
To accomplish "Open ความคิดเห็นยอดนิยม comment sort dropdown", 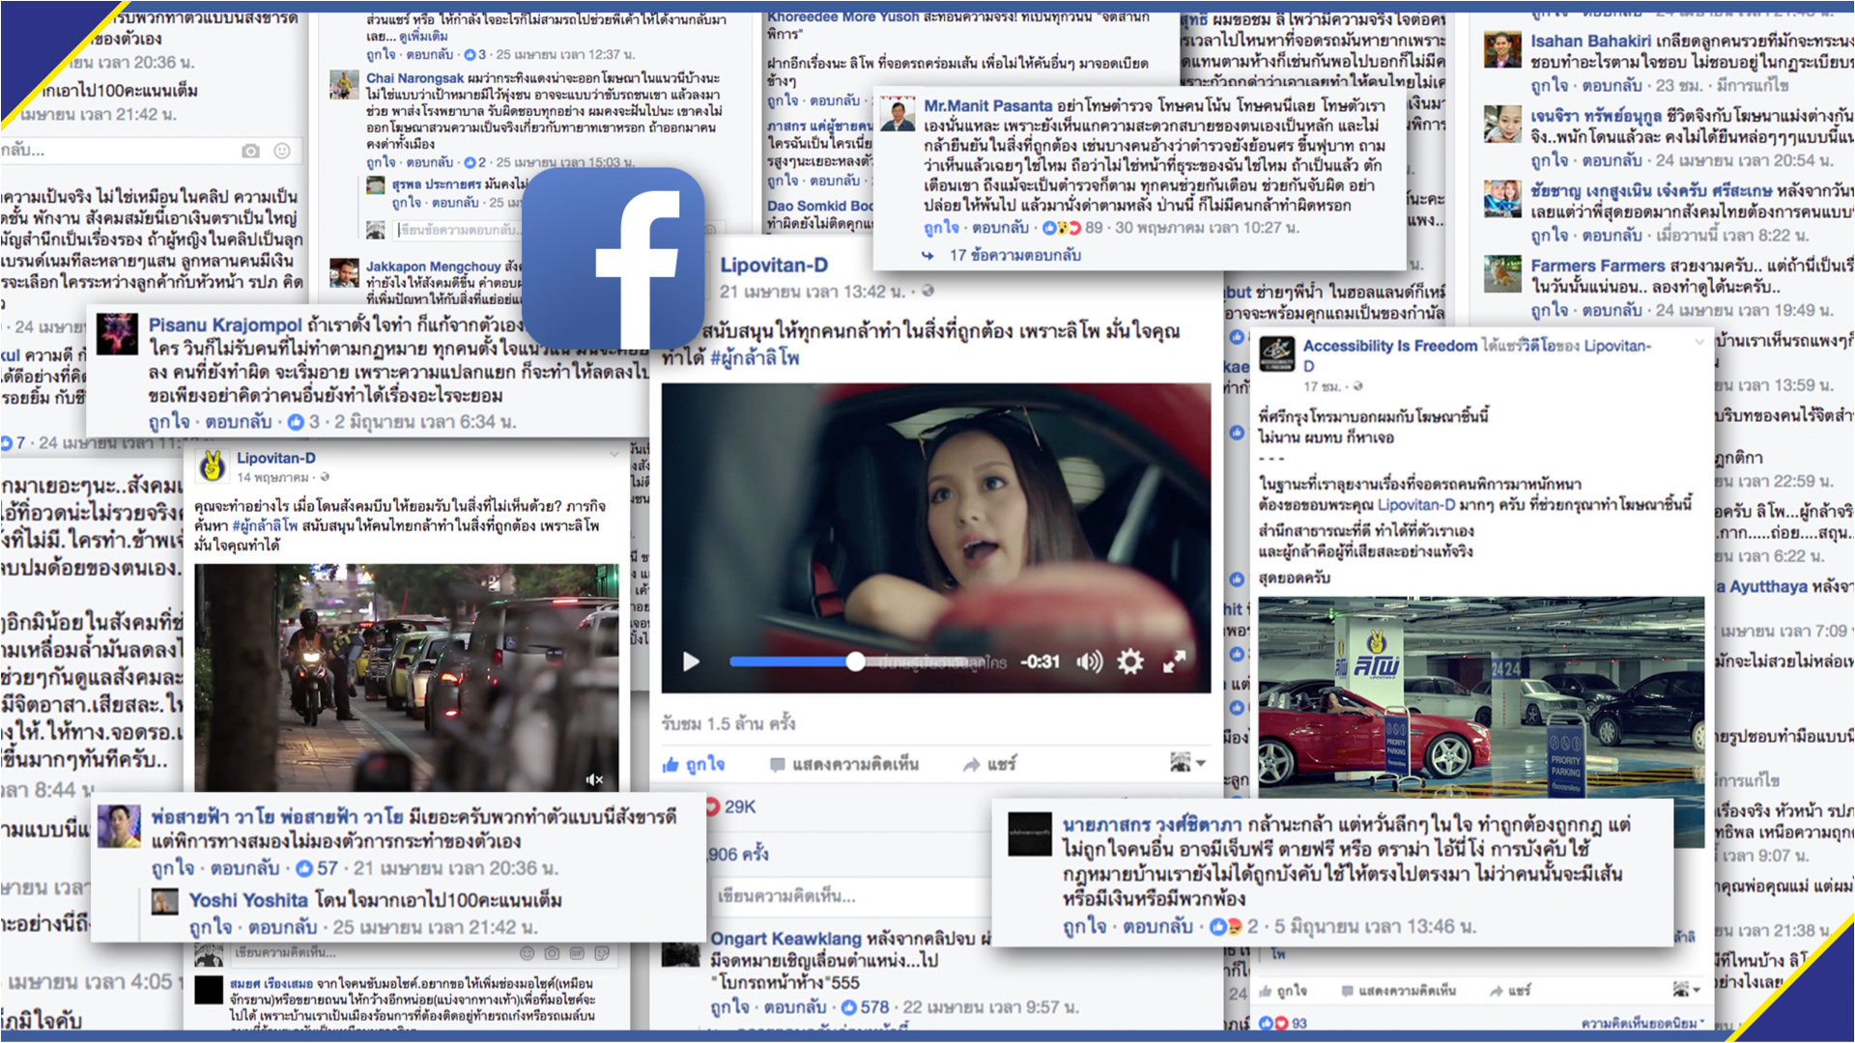I will pyautogui.click(x=1642, y=1023).
